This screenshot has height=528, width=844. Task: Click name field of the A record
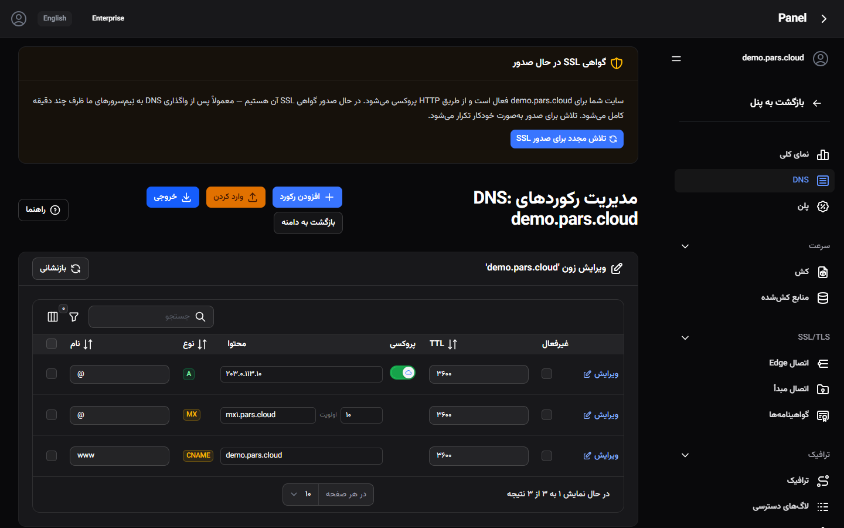(120, 374)
